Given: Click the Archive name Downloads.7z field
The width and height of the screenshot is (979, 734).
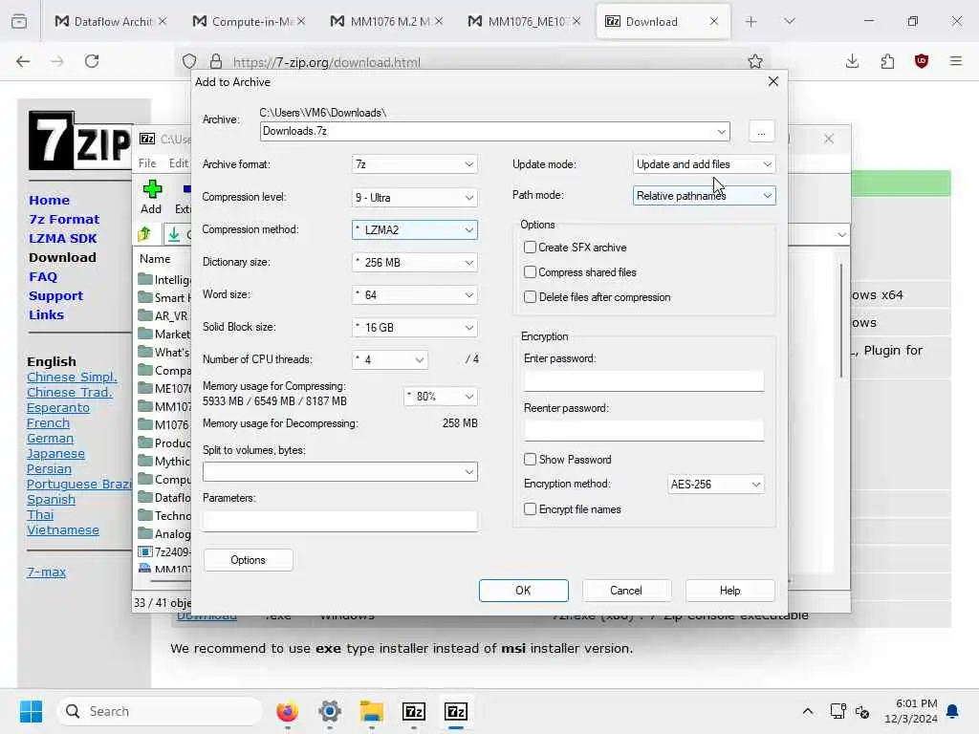Looking at the screenshot, I should point(494,131).
